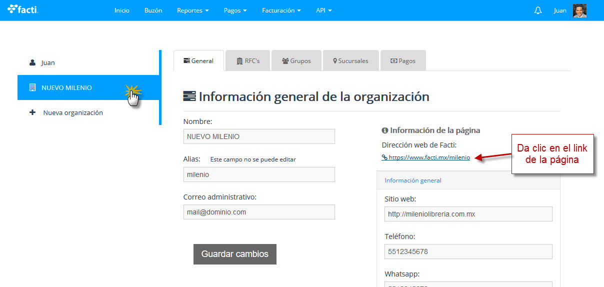Switch to the RFC's tab

pyautogui.click(x=248, y=60)
